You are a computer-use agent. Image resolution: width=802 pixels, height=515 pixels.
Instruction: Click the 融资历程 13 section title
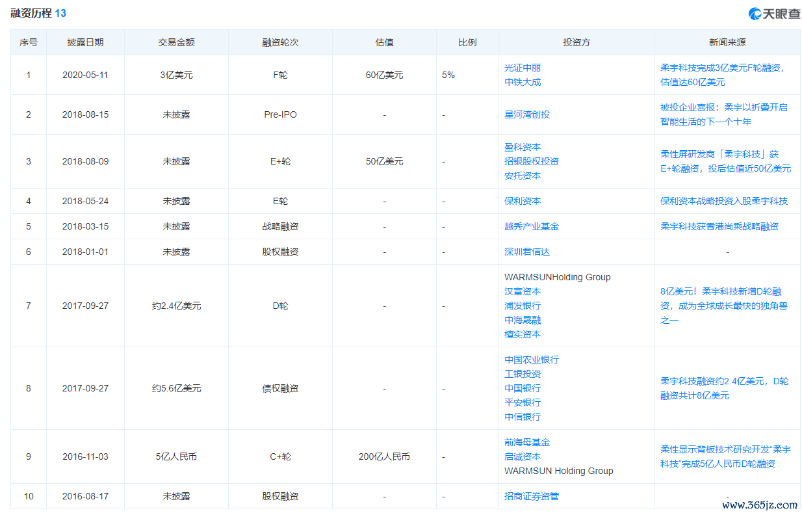pyautogui.click(x=38, y=13)
